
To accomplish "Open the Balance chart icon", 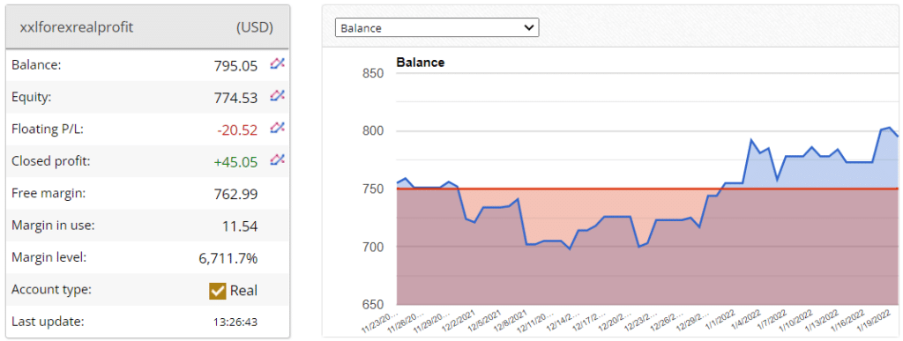I will (x=277, y=64).
